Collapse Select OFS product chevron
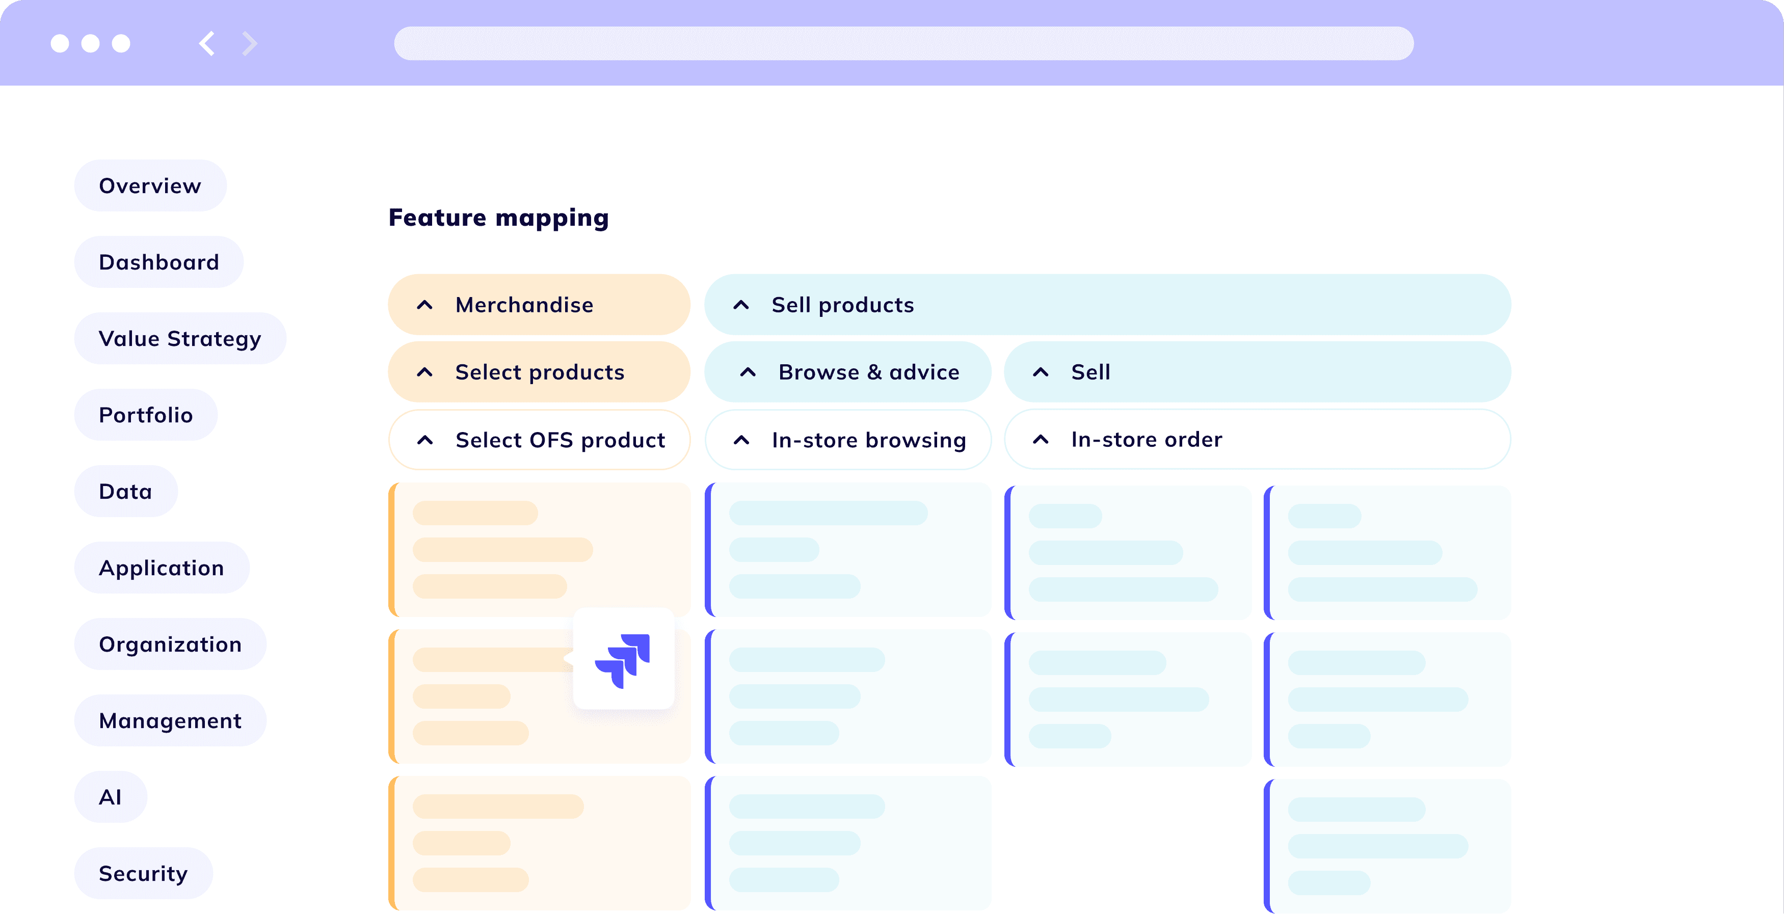The width and height of the screenshot is (1784, 914). 425,440
